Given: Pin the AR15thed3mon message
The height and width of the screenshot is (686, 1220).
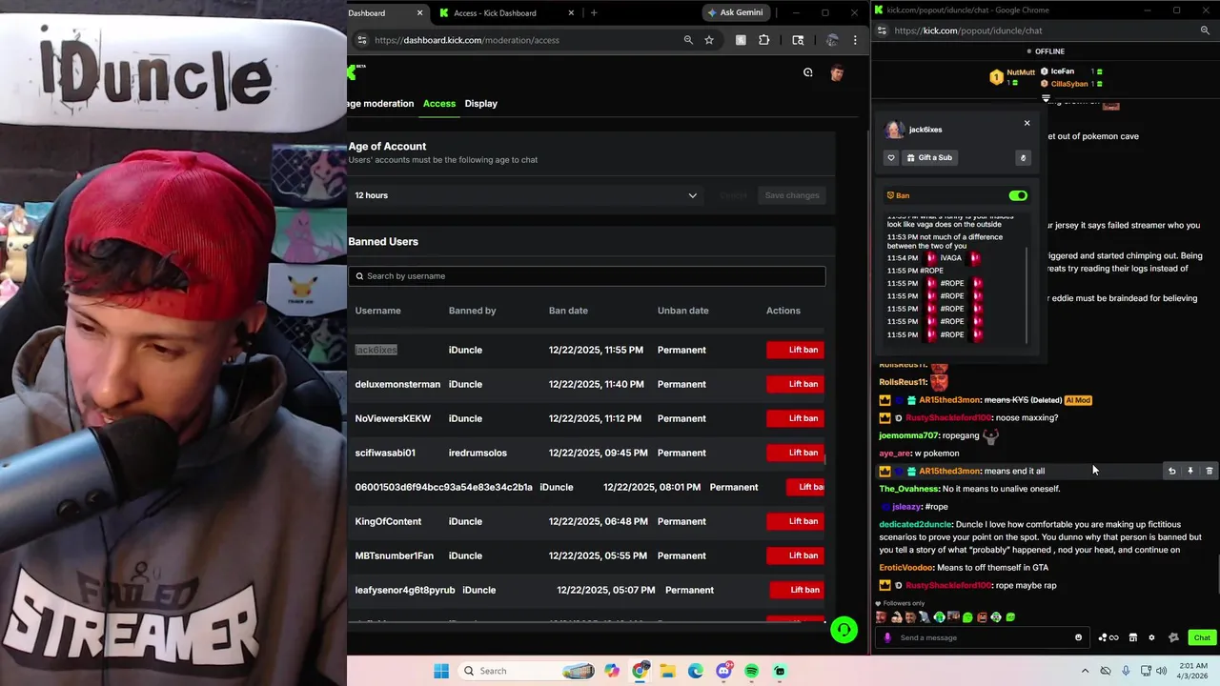Looking at the screenshot, I should pyautogui.click(x=1190, y=471).
